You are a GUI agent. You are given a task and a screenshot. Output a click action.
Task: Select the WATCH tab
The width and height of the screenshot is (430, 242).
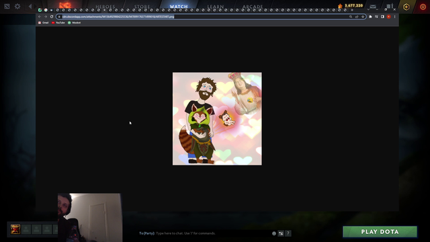pos(179,7)
